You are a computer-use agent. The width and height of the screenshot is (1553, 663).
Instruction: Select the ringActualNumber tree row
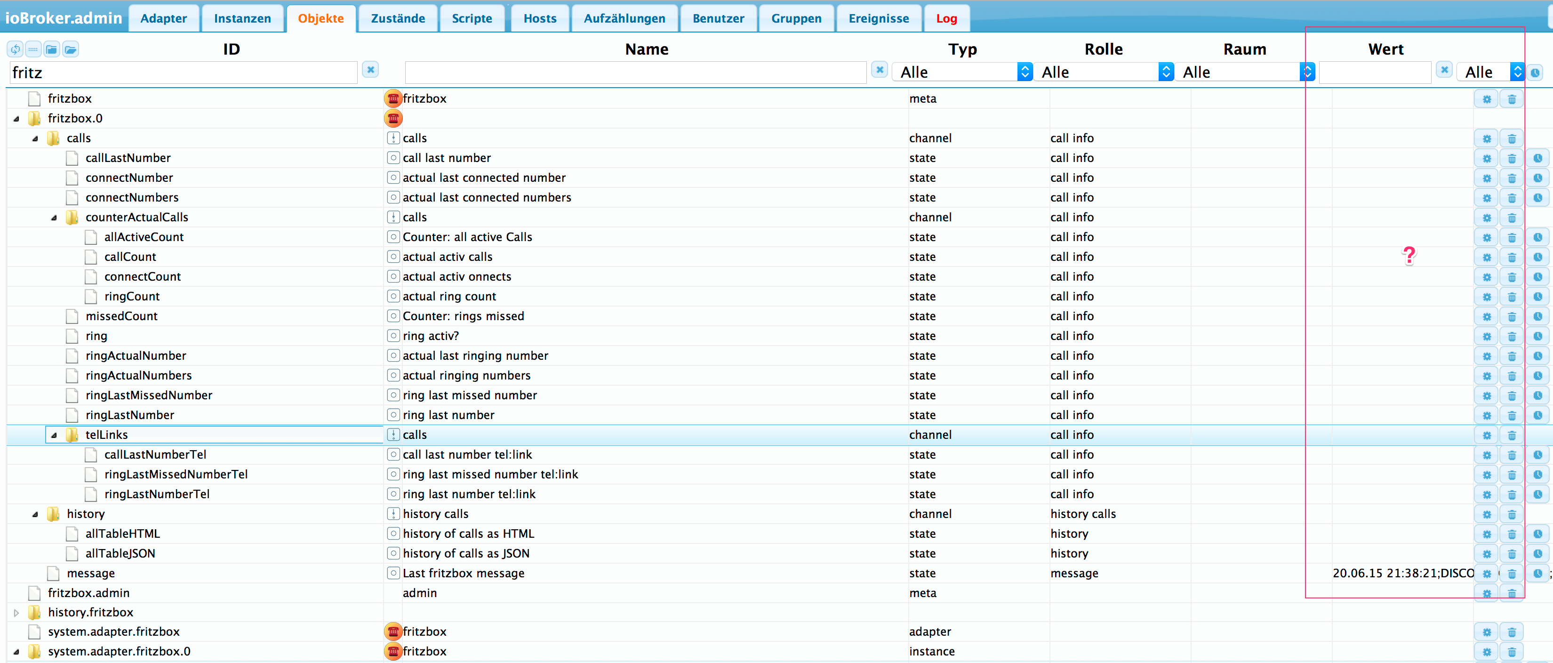136,356
